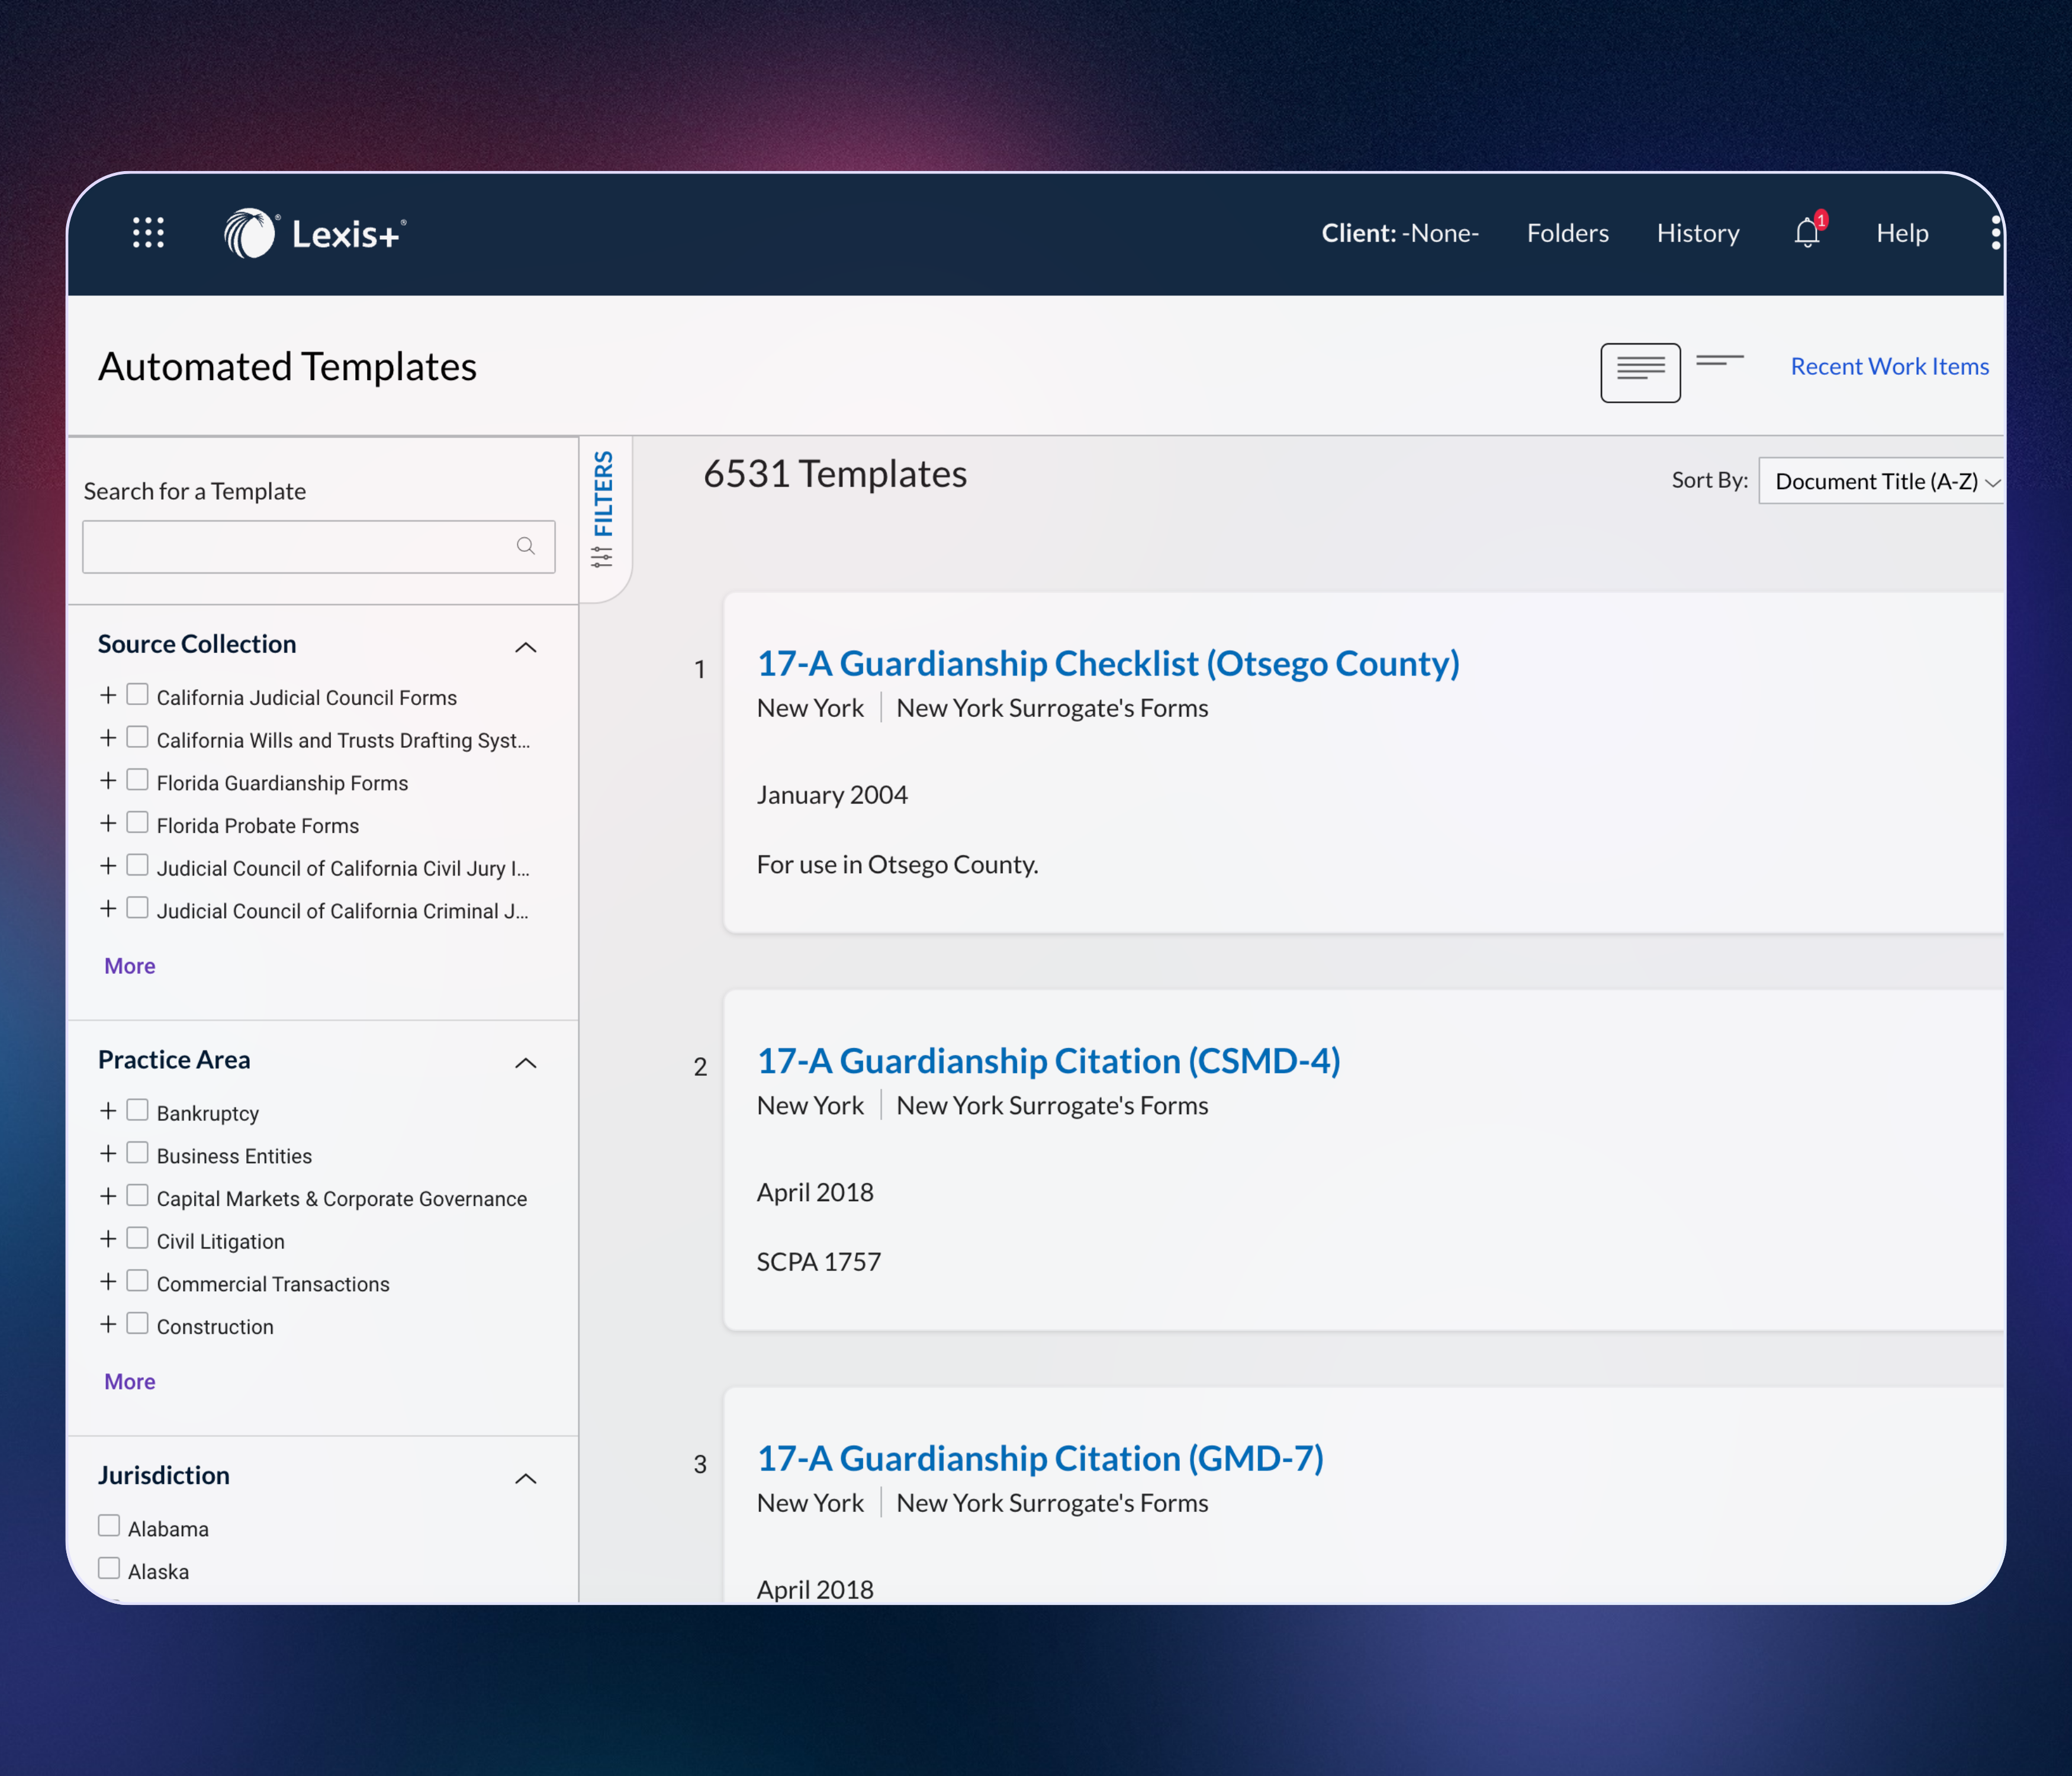Open the Client -None- selector
The width and height of the screenshot is (2072, 1776).
(1400, 233)
